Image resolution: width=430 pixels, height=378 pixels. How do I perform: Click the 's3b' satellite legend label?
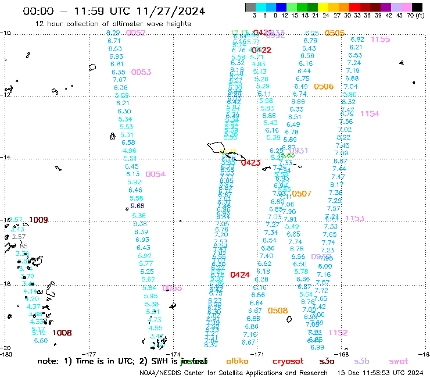pyautogui.click(x=361, y=361)
